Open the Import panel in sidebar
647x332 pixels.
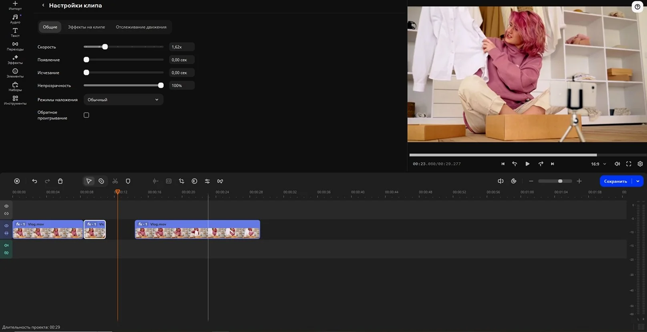(x=15, y=5)
